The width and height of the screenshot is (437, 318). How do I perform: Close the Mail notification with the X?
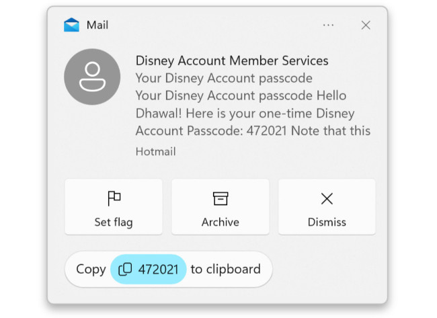click(x=366, y=25)
